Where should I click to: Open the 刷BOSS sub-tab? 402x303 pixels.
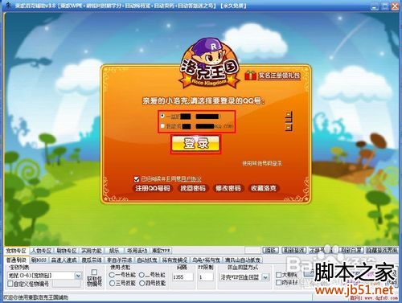39,260
